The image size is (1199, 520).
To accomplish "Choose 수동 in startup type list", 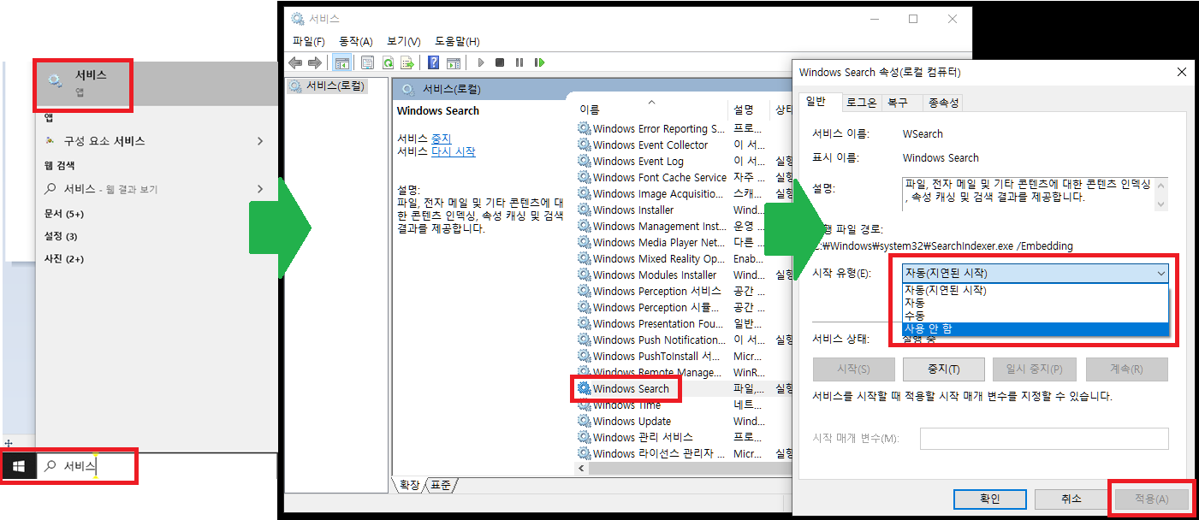I will click(x=1036, y=316).
